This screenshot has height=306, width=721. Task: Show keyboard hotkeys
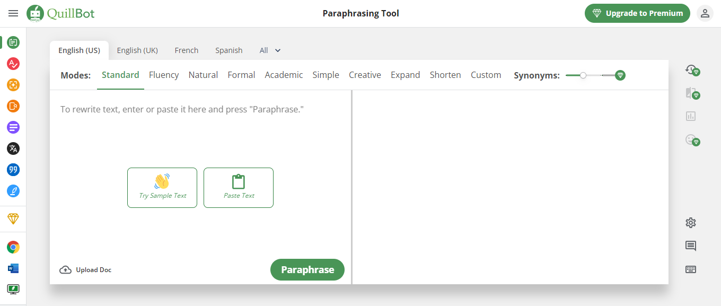[x=690, y=269]
